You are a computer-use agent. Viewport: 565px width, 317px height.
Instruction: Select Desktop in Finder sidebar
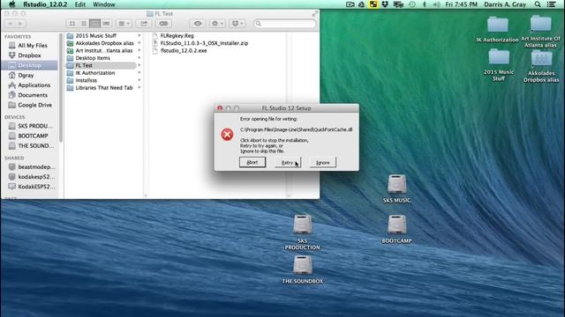(x=29, y=65)
